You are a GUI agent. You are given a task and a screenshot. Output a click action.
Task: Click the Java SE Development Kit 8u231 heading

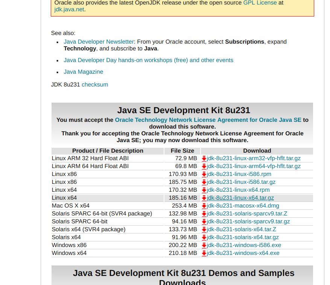pyautogui.click(x=184, y=111)
